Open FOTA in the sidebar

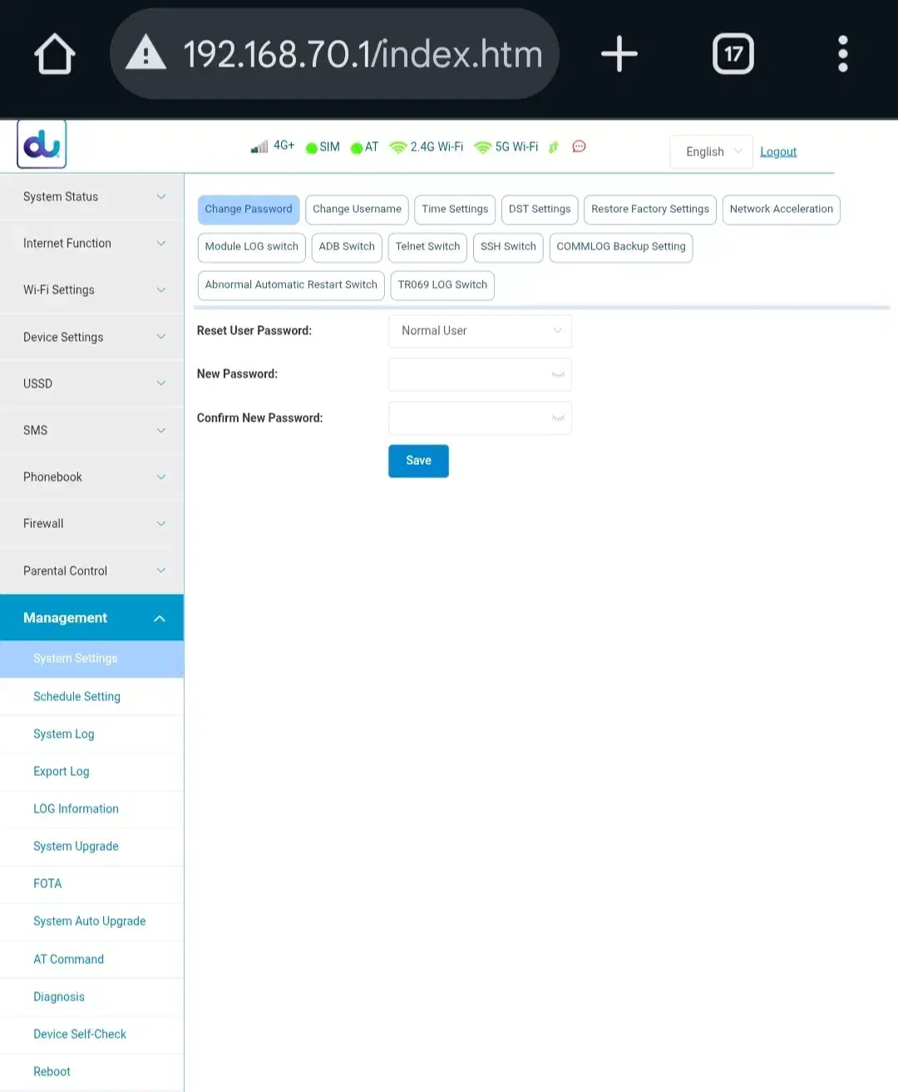(x=91, y=884)
